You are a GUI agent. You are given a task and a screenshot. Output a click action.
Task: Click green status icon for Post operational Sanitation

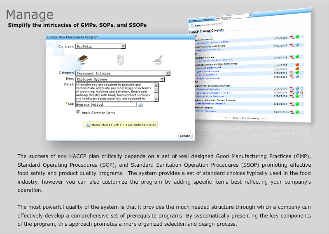297,104
